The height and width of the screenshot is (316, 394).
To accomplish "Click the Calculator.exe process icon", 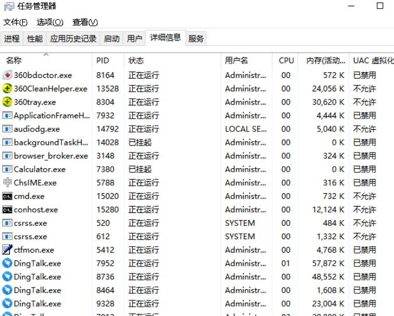I will pyautogui.click(x=8, y=169).
